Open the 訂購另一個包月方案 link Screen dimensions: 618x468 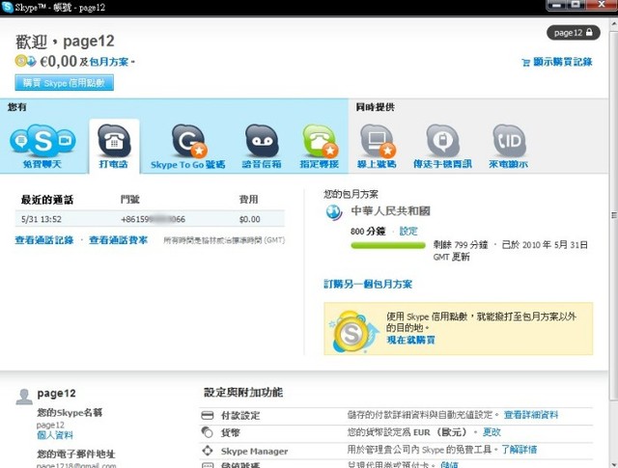(x=368, y=284)
